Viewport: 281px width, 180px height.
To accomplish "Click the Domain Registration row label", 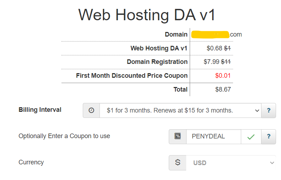I will pos(157,62).
